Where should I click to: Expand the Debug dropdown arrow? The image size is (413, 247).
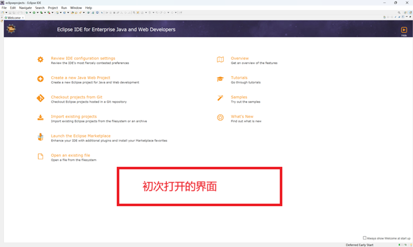coord(30,12)
